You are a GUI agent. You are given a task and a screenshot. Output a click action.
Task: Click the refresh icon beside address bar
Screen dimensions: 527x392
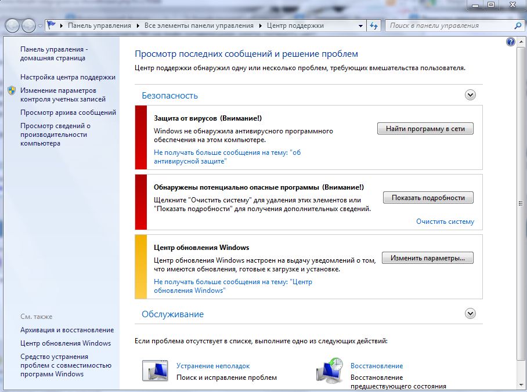374,26
